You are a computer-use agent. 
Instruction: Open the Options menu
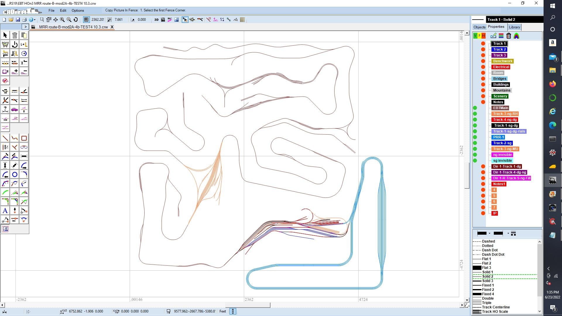tap(78, 10)
